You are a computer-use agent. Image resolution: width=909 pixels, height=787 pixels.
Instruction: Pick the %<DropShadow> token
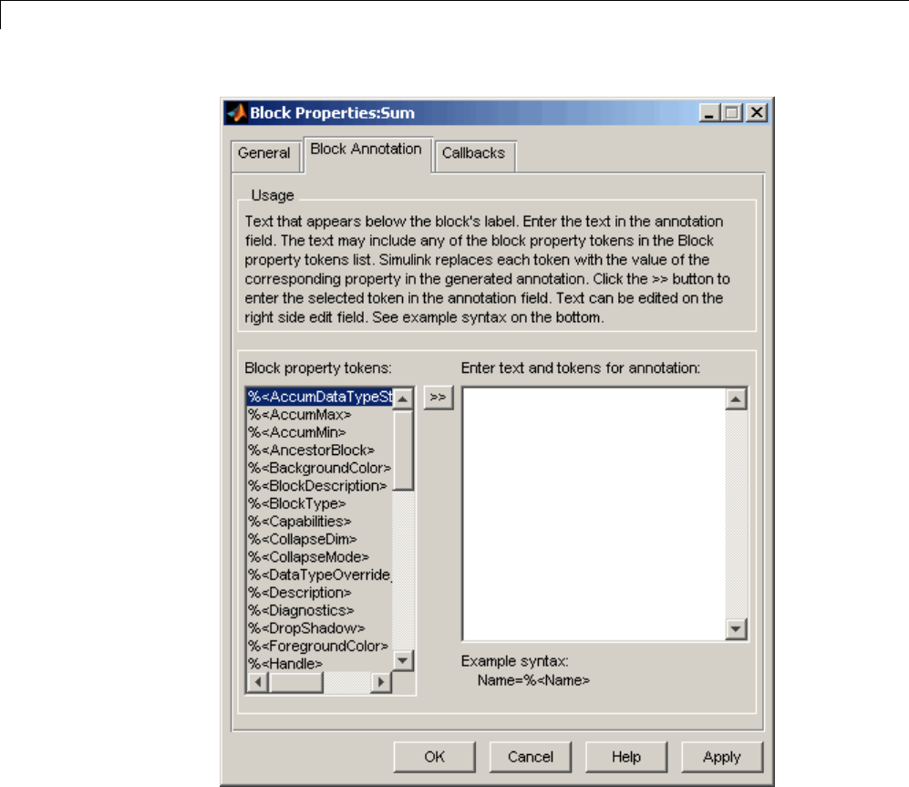[319, 628]
